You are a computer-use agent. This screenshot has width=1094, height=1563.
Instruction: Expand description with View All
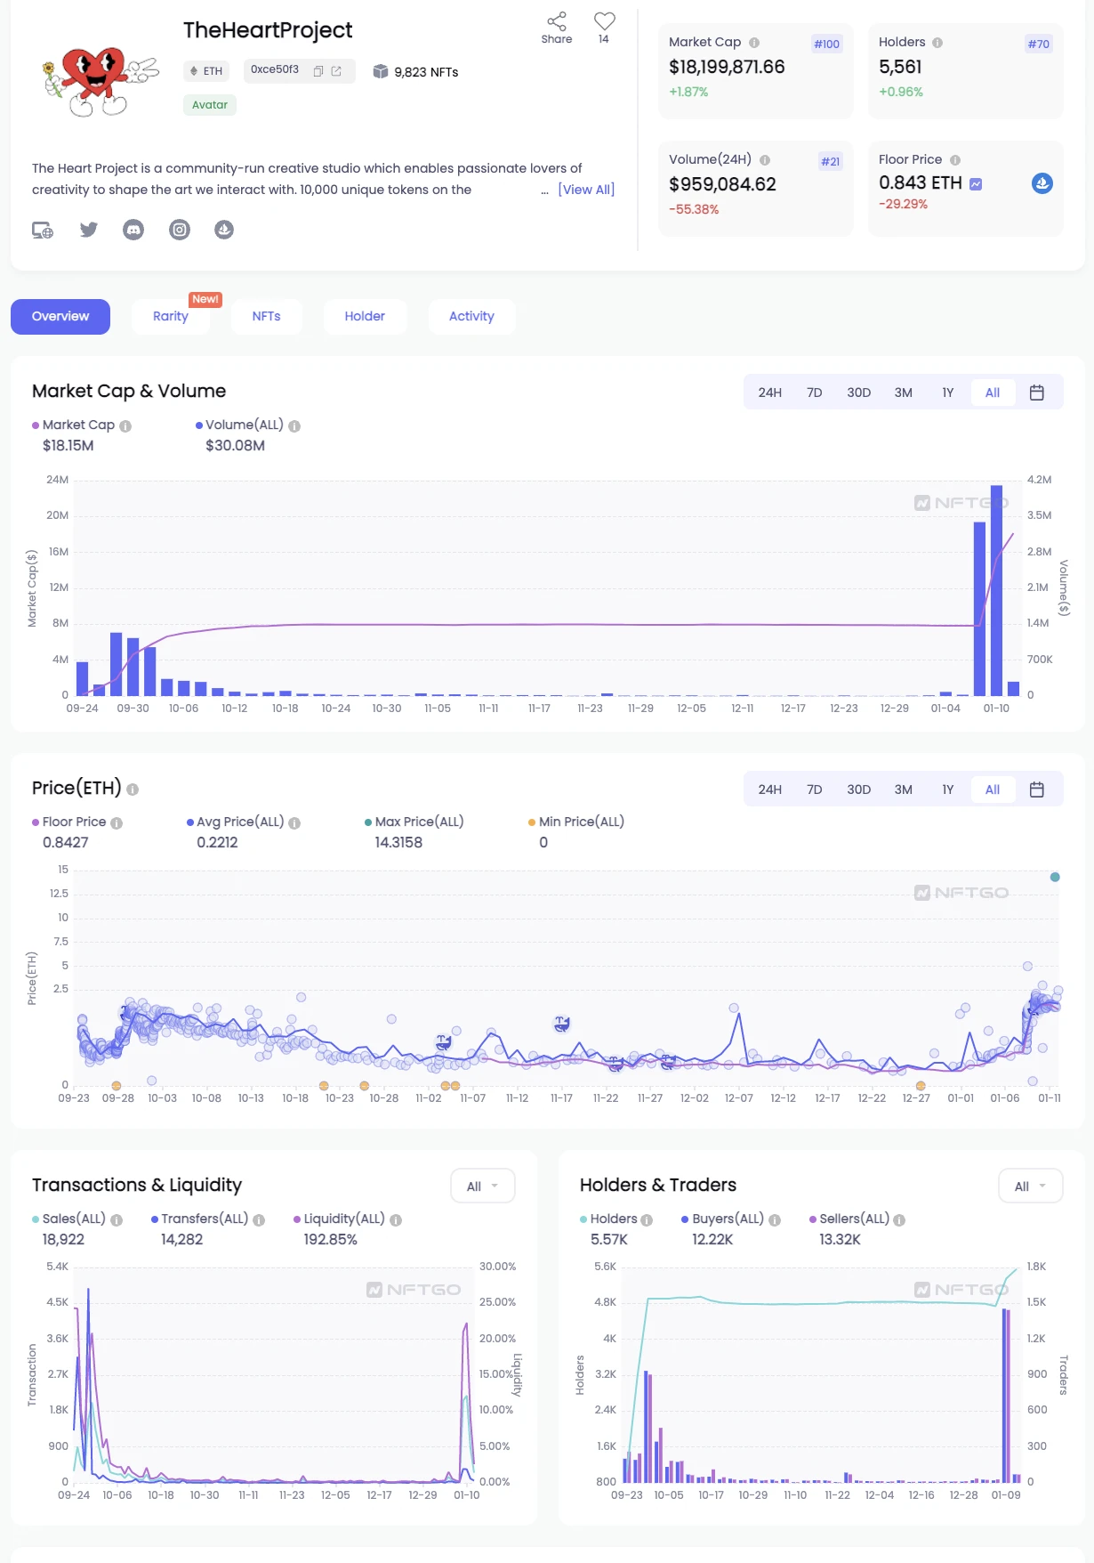coord(586,190)
